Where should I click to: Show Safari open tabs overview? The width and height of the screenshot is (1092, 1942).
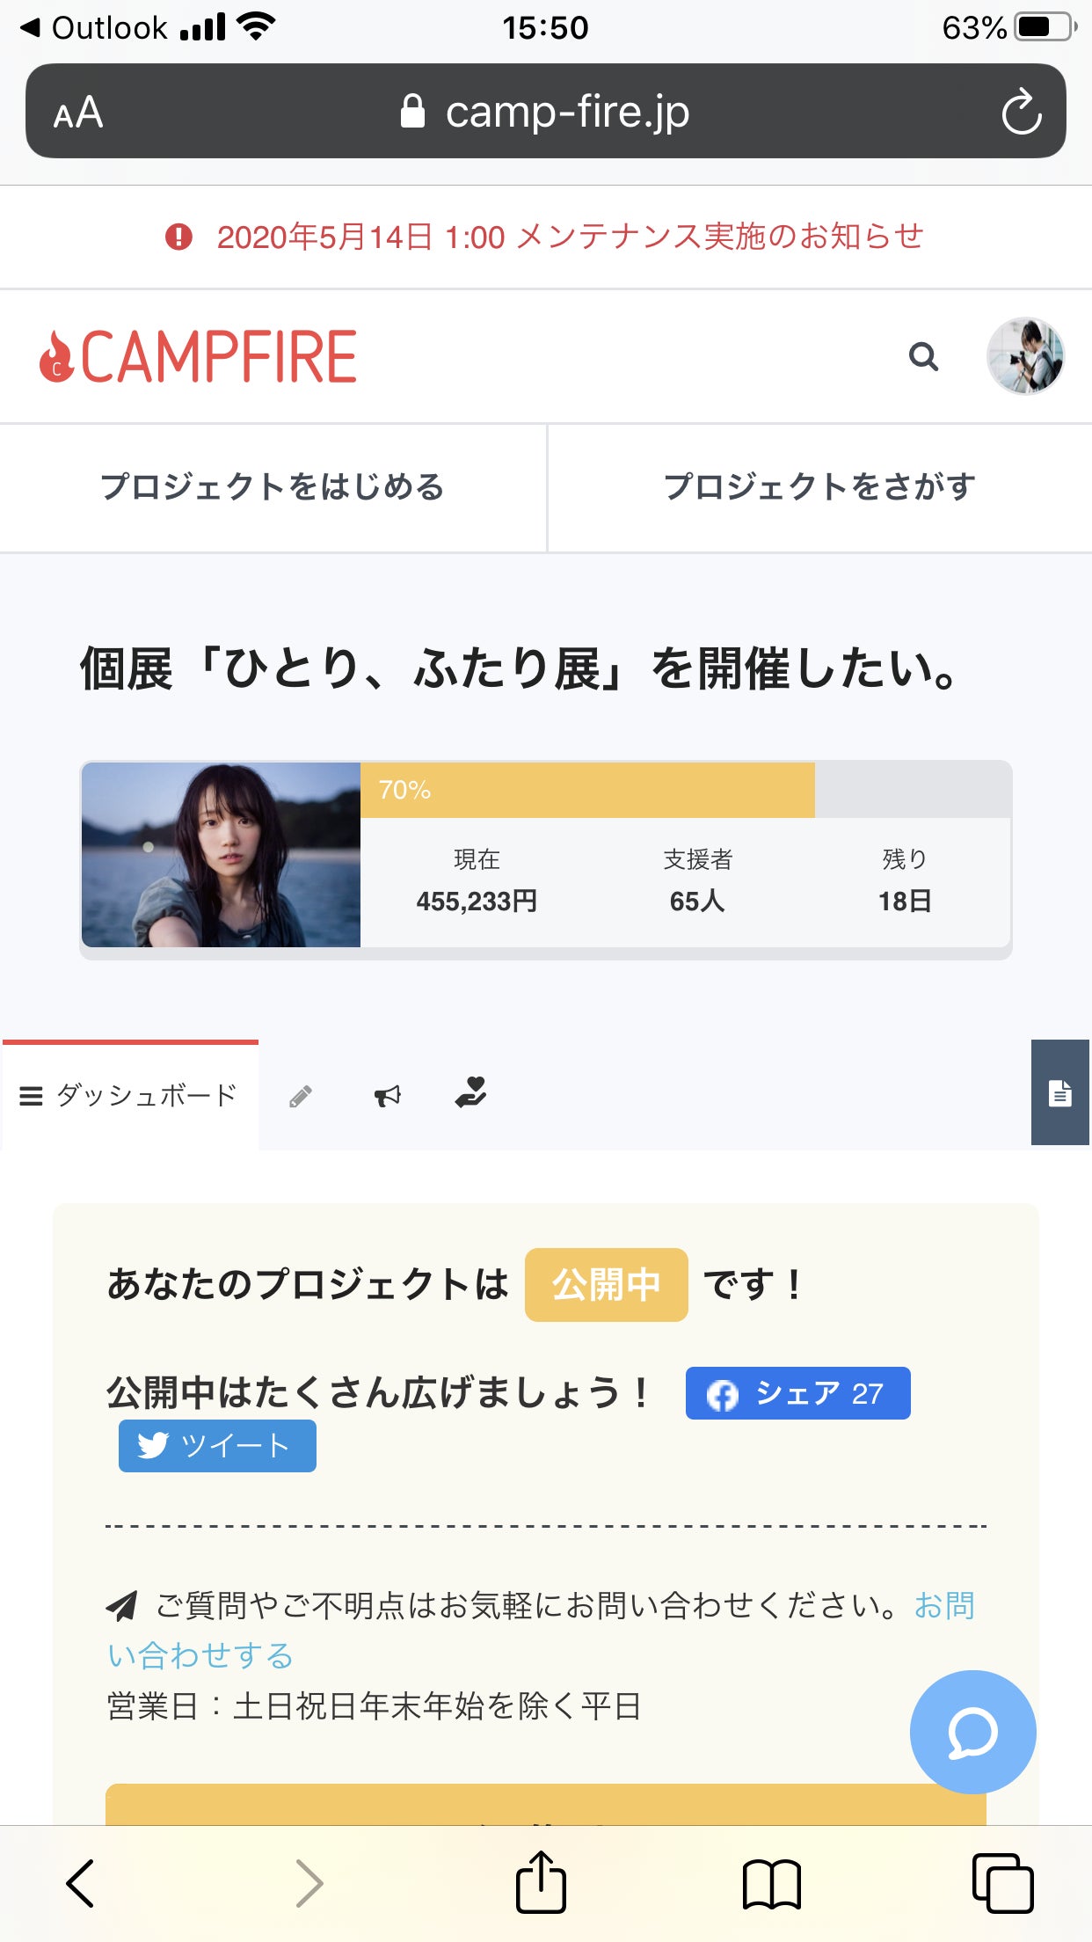click(x=1002, y=1883)
